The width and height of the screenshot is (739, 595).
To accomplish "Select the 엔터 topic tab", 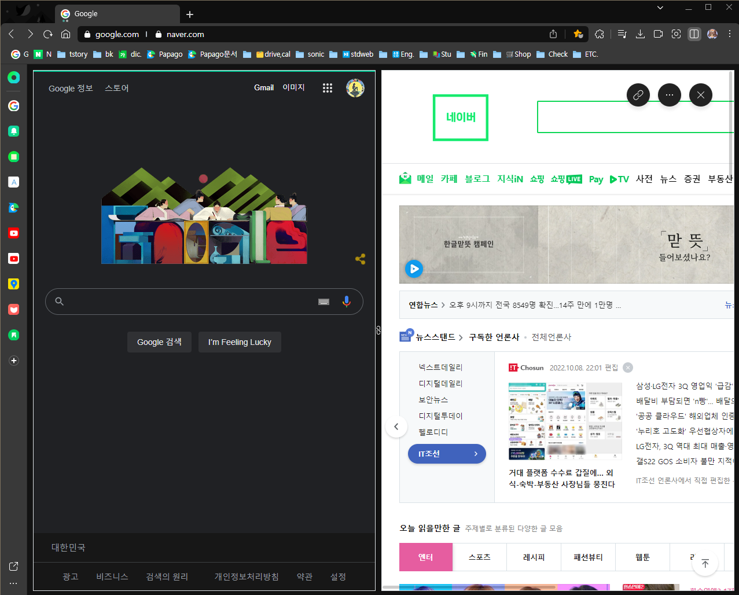I will point(426,557).
